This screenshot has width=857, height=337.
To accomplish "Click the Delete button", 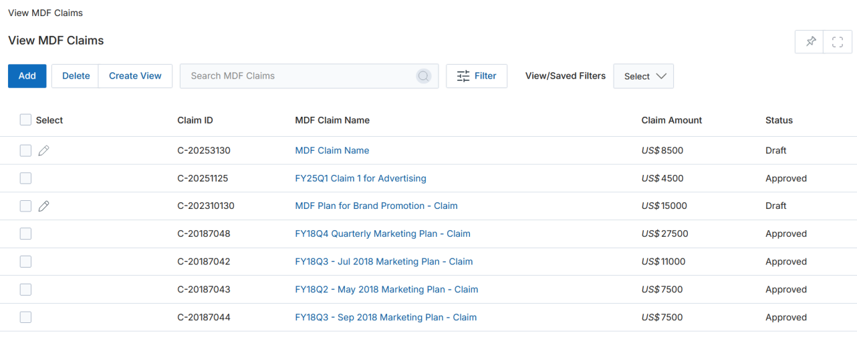I will tap(76, 76).
